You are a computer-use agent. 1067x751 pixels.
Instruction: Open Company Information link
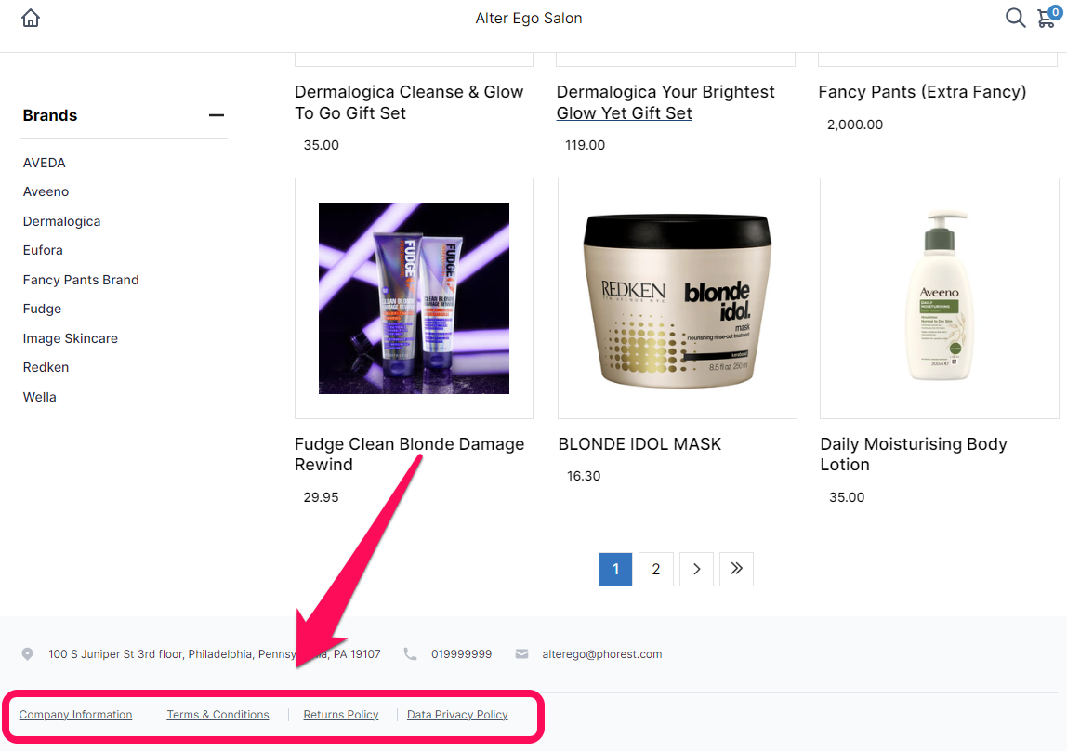(75, 715)
